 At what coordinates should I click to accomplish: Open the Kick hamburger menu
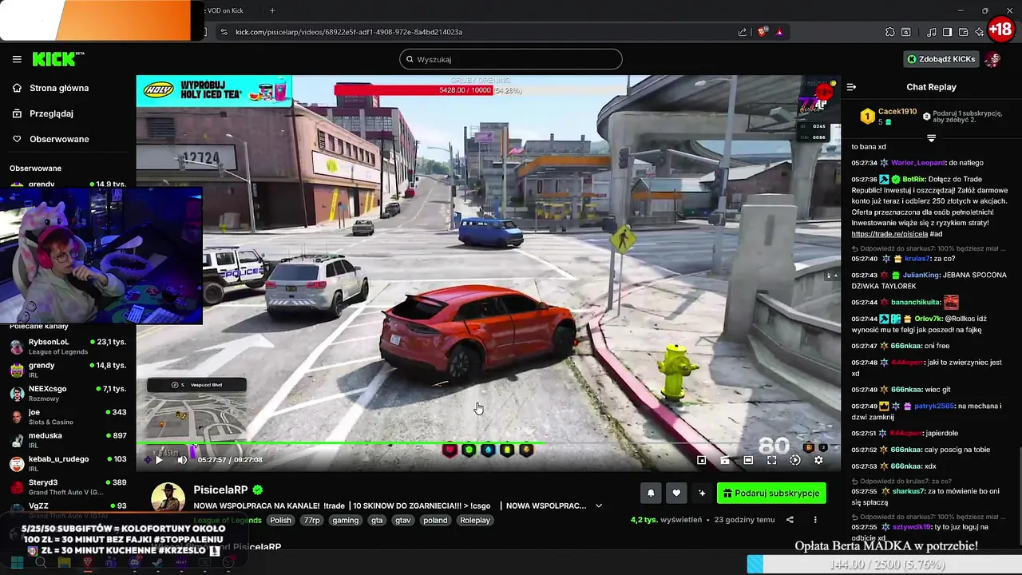click(x=17, y=59)
